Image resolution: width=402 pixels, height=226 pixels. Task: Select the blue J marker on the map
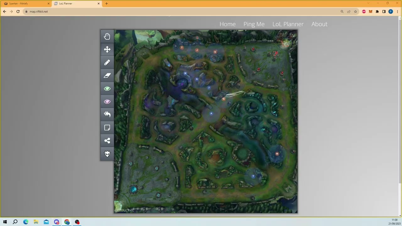209,88
